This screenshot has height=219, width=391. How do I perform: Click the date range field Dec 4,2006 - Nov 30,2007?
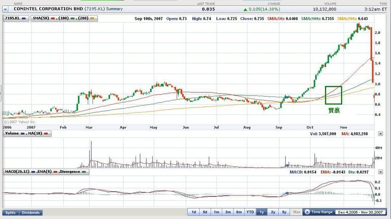pyautogui.click(x=361, y=212)
